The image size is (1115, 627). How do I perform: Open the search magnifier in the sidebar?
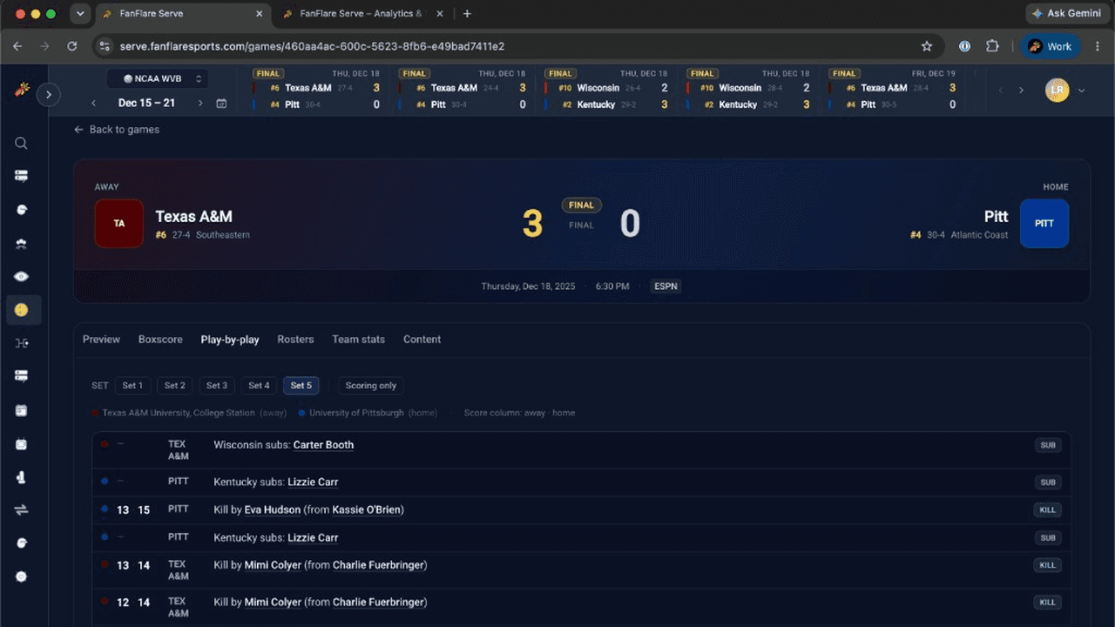tap(22, 143)
